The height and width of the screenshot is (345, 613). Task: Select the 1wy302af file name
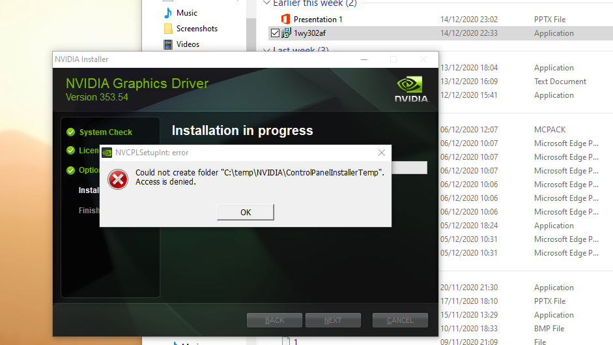(x=309, y=33)
